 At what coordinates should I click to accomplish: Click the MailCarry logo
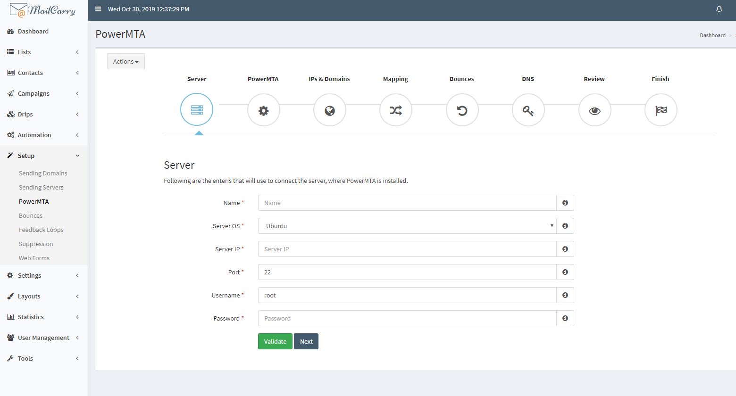point(42,10)
